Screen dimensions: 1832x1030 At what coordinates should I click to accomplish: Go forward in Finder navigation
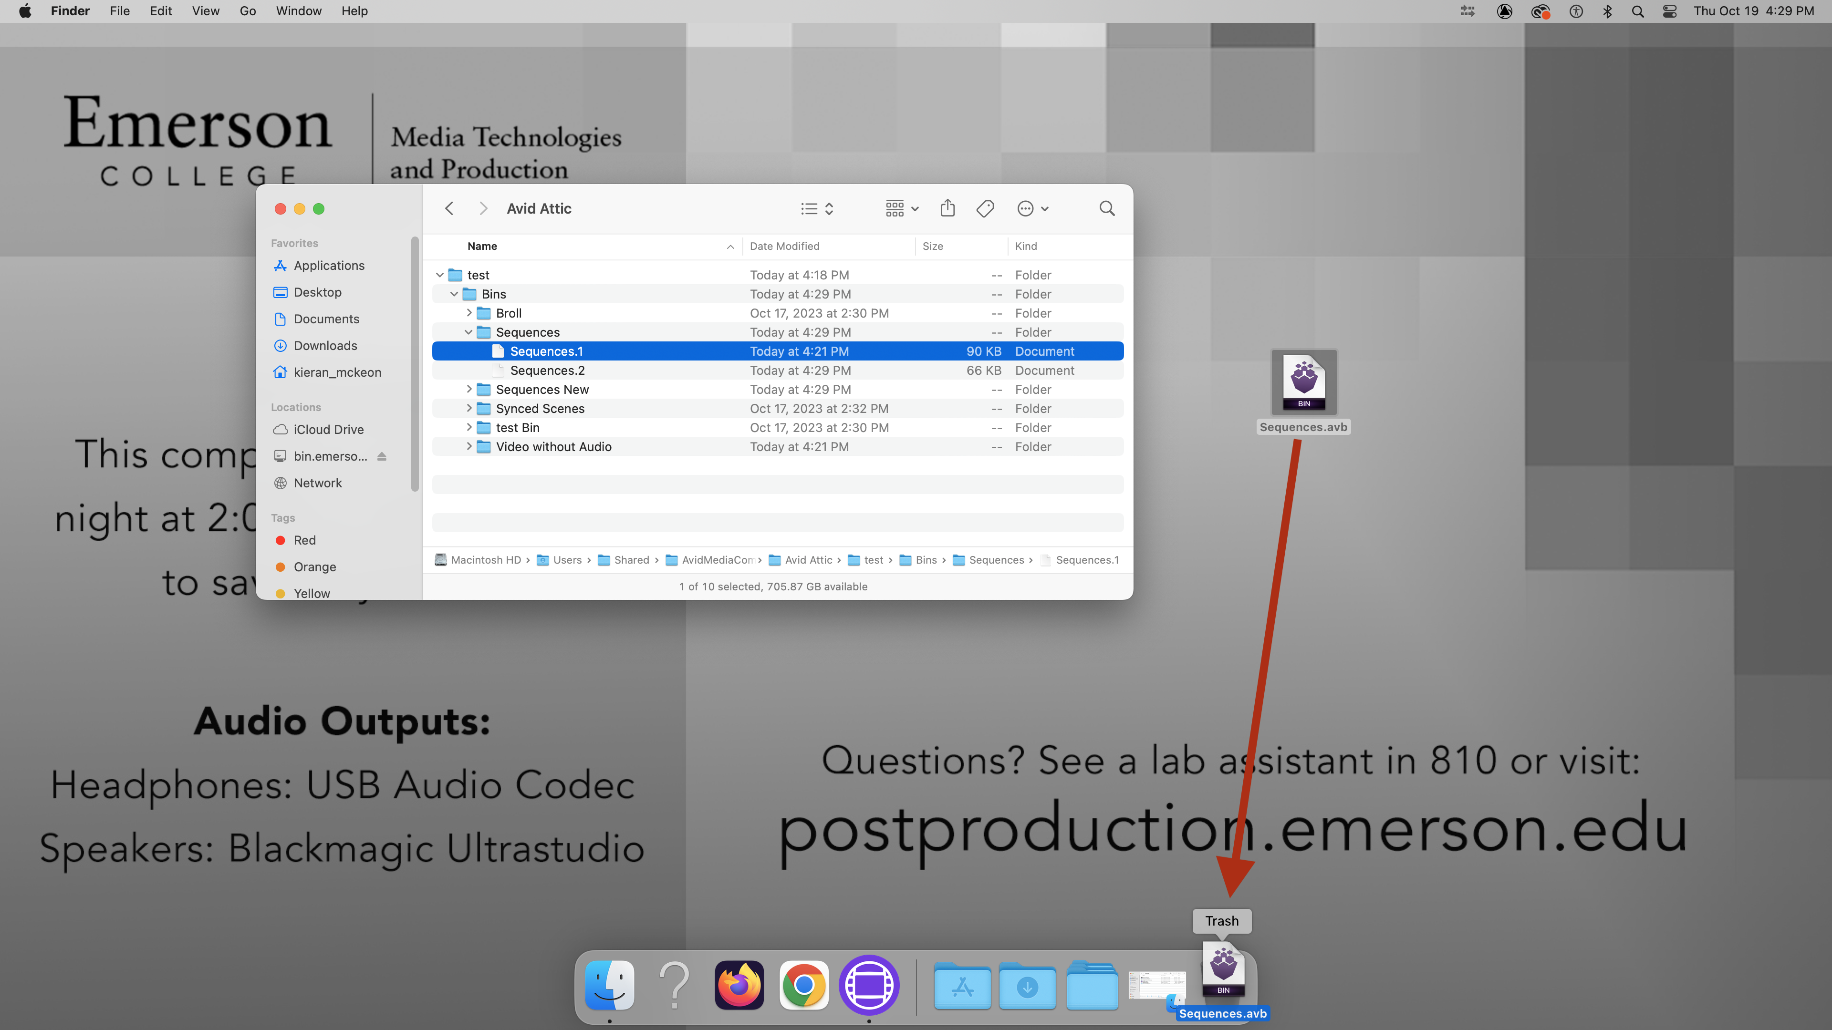point(483,208)
